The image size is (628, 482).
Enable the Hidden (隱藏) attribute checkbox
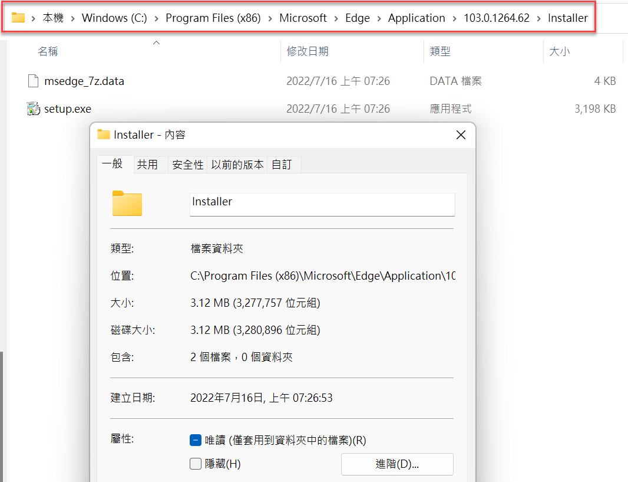coord(196,464)
